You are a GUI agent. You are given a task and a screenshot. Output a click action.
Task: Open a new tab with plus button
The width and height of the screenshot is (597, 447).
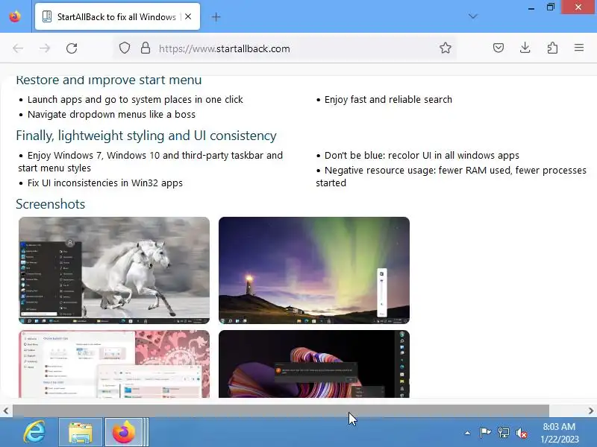click(x=216, y=16)
